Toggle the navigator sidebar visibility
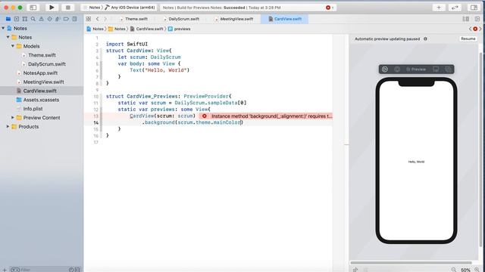The width and height of the screenshot is (485, 272). click(33, 8)
